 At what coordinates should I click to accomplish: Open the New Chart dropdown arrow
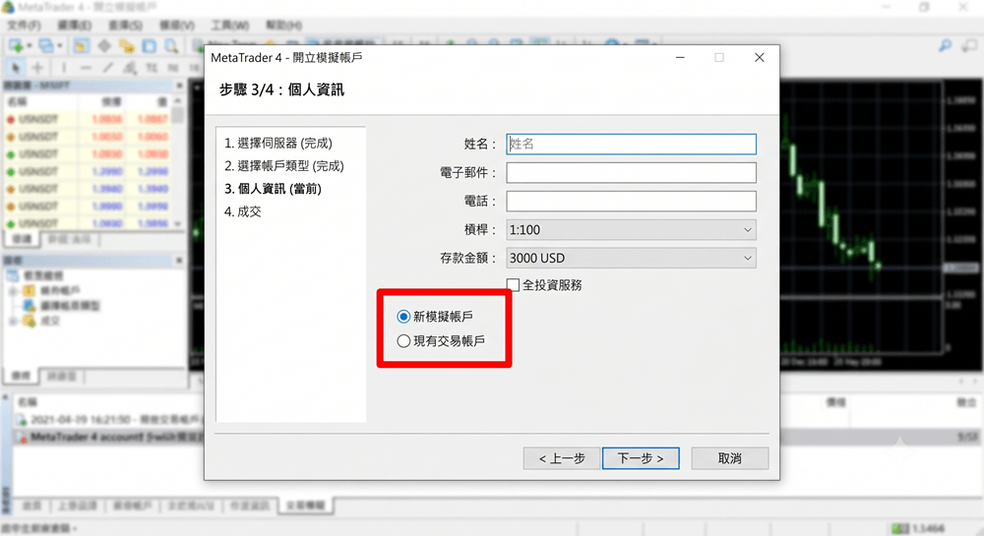pos(29,46)
